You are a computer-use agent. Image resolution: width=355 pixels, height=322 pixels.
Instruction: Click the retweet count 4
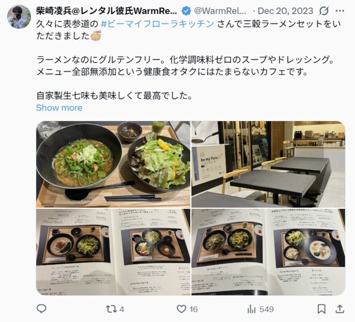[122, 309]
